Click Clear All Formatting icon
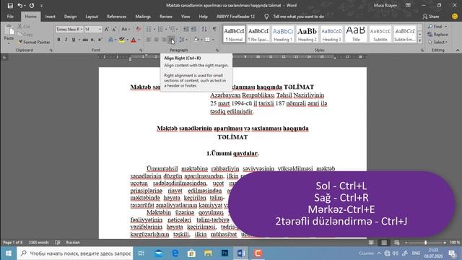462x260 pixels. pos(138,29)
